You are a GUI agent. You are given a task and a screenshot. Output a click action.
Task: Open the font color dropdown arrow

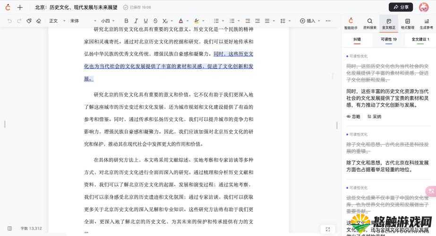click(x=188, y=21)
